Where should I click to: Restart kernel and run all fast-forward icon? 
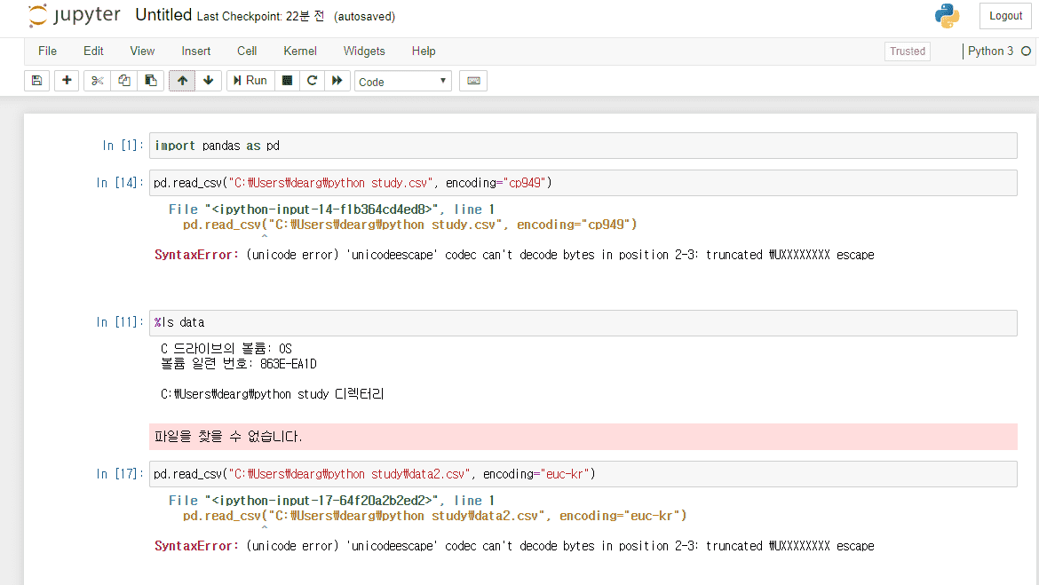[337, 81]
